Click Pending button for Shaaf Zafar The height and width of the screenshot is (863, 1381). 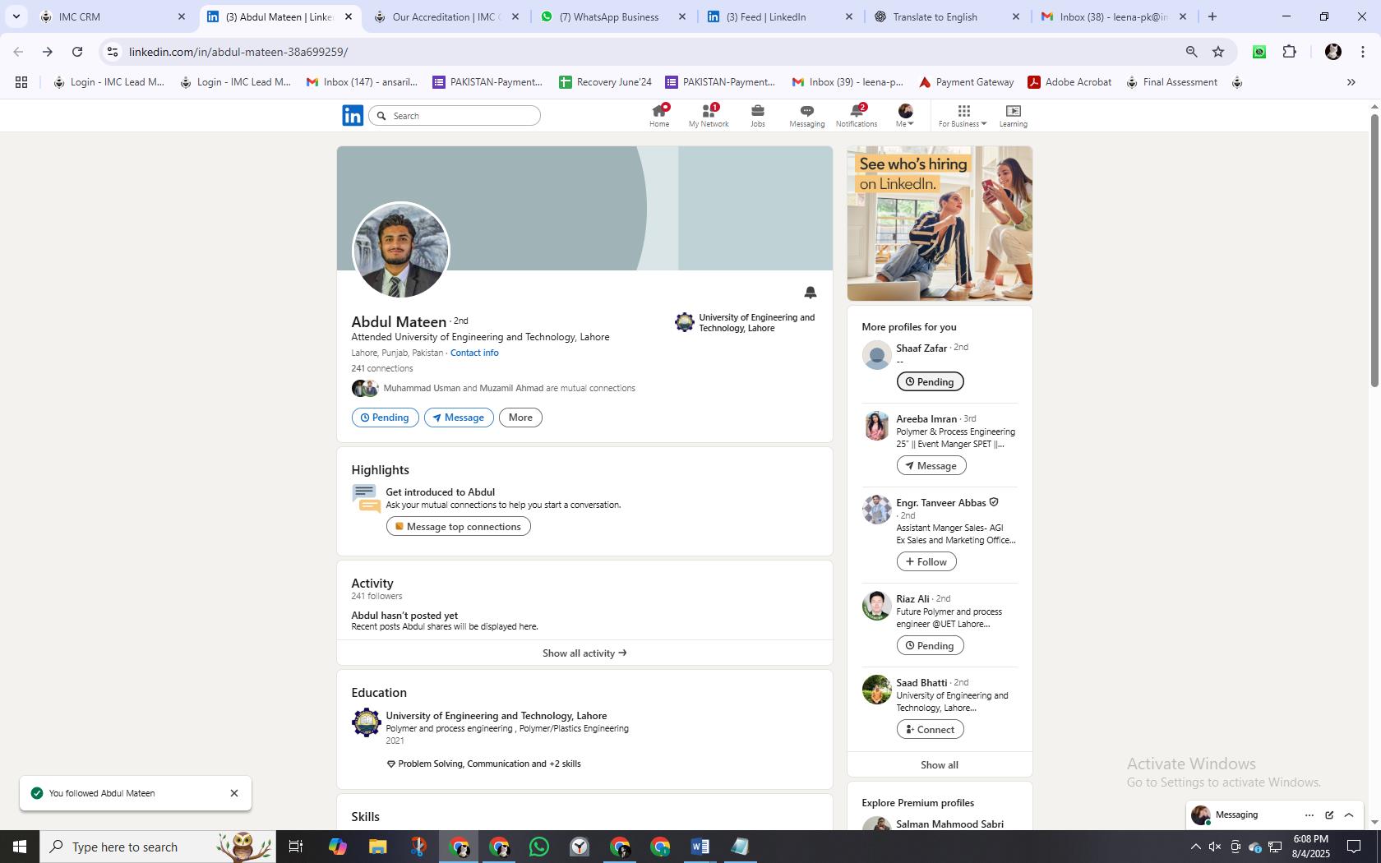930,382
